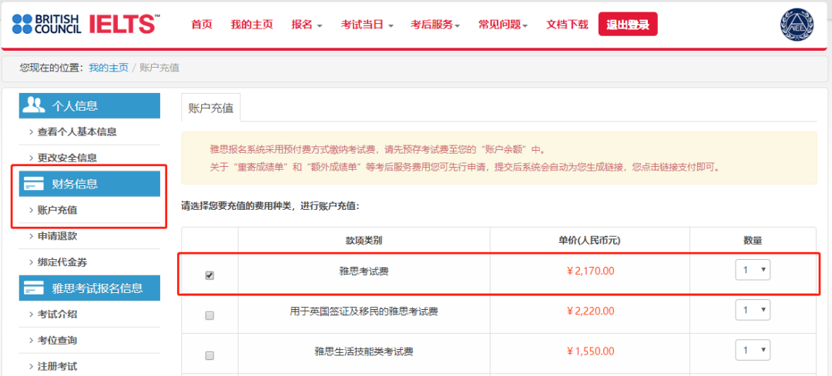Image resolution: width=832 pixels, height=376 pixels.
Task: Check the 雅思生活技能类考试费 checkbox
Action: click(210, 355)
